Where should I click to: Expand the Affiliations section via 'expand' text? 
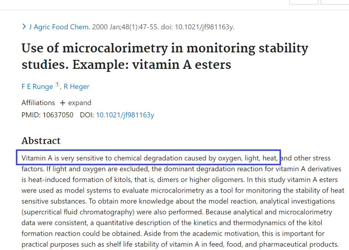pos(79,103)
